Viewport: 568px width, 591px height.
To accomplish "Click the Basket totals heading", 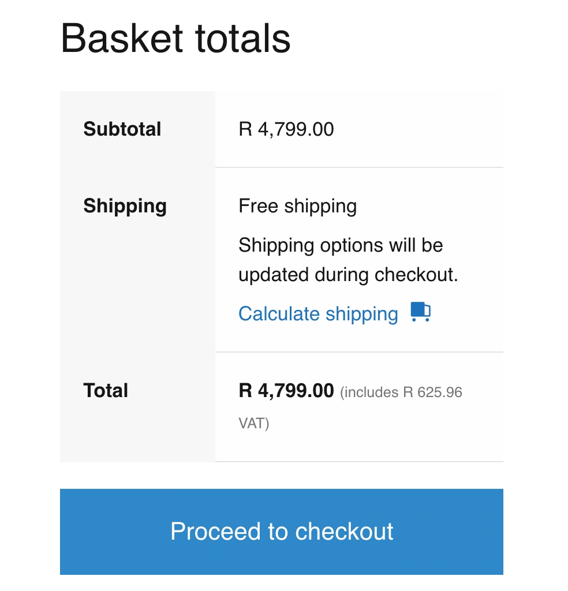I will pyautogui.click(x=175, y=38).
